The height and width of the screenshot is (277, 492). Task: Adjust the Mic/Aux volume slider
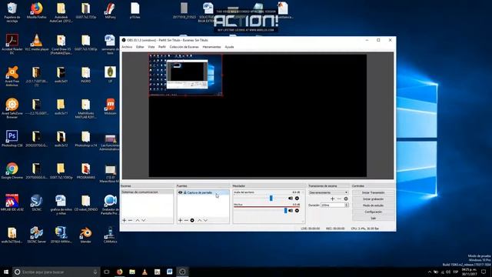click(x=285, y=210)
